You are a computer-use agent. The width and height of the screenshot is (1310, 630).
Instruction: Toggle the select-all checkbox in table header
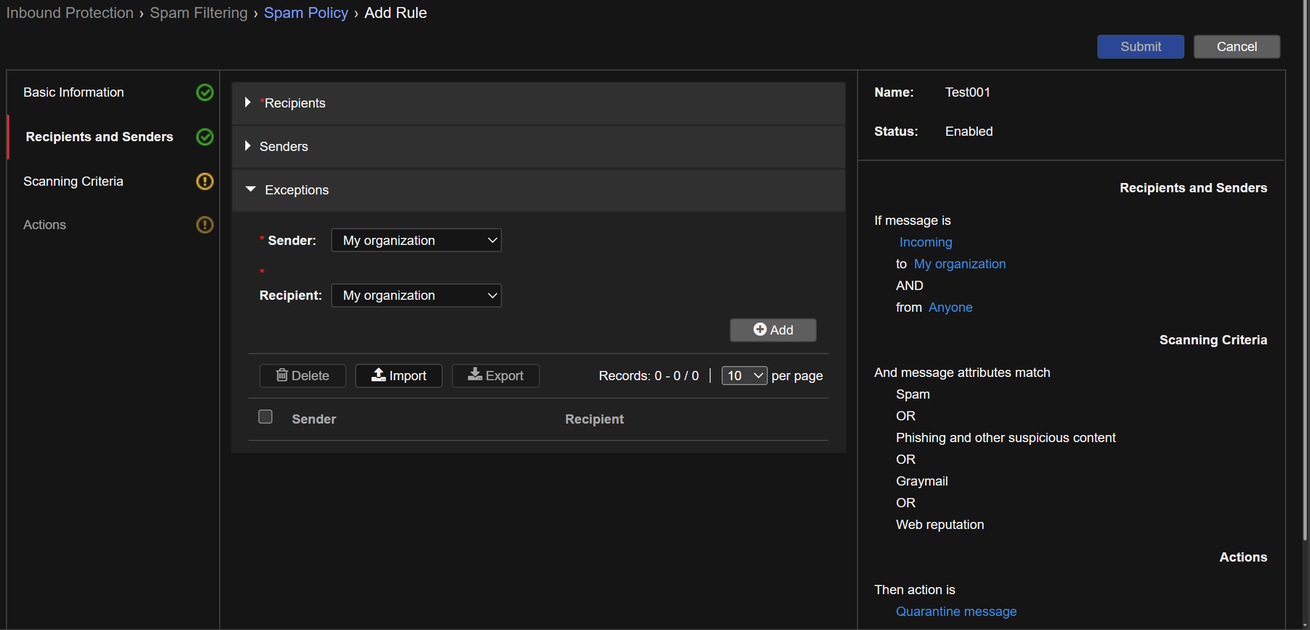click(265, 417)
